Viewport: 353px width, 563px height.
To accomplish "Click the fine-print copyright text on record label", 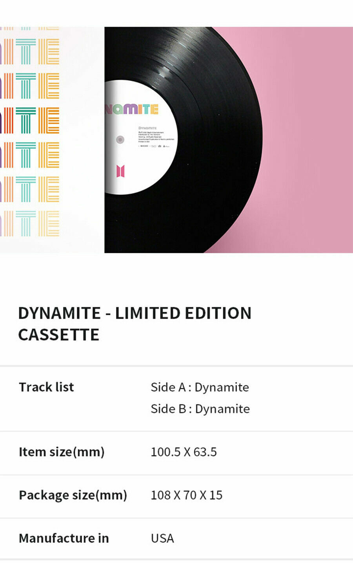I will pos(156,137).
